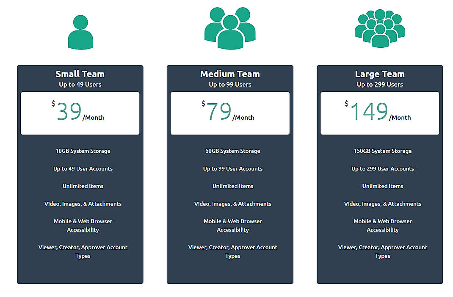Screen dimensions: 453x297
Task: Click 'Up to 49 User Accounts' line
Action: [x=83, y=169]
